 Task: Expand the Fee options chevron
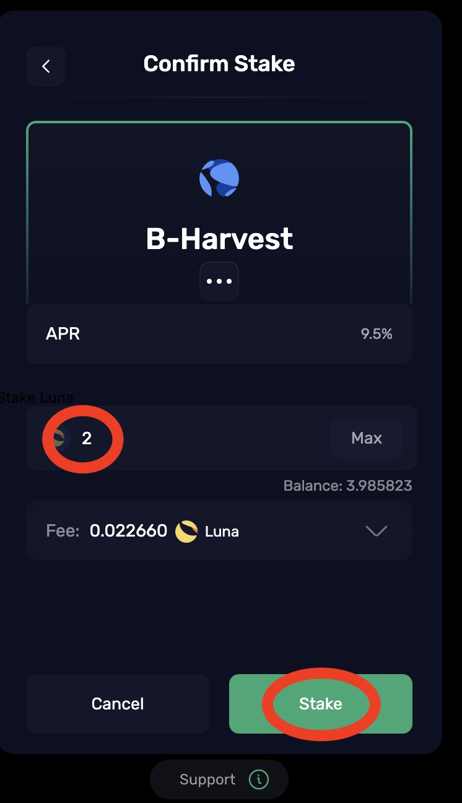point(376,531)
